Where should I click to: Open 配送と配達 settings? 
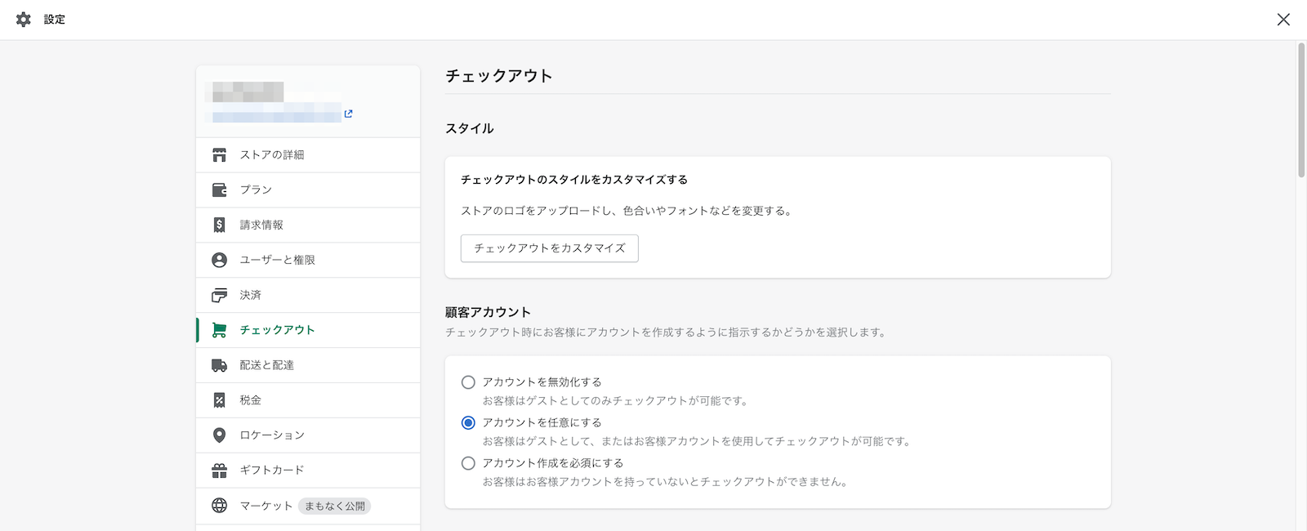tap(308, 365)
